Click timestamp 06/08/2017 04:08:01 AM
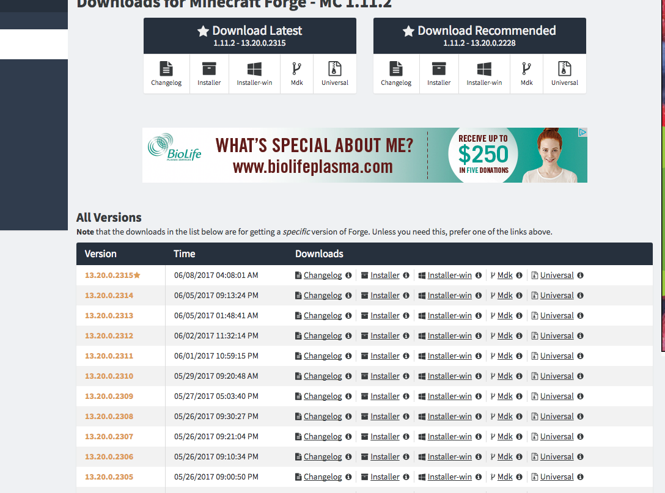 (x=216, y=275)
